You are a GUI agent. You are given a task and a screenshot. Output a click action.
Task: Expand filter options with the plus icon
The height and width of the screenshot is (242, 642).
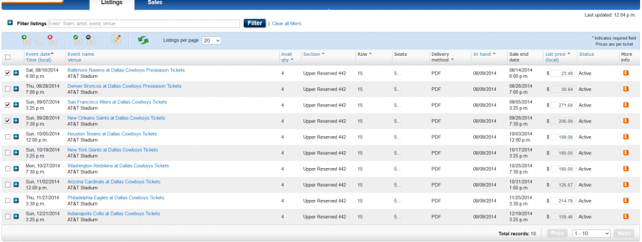10,23
